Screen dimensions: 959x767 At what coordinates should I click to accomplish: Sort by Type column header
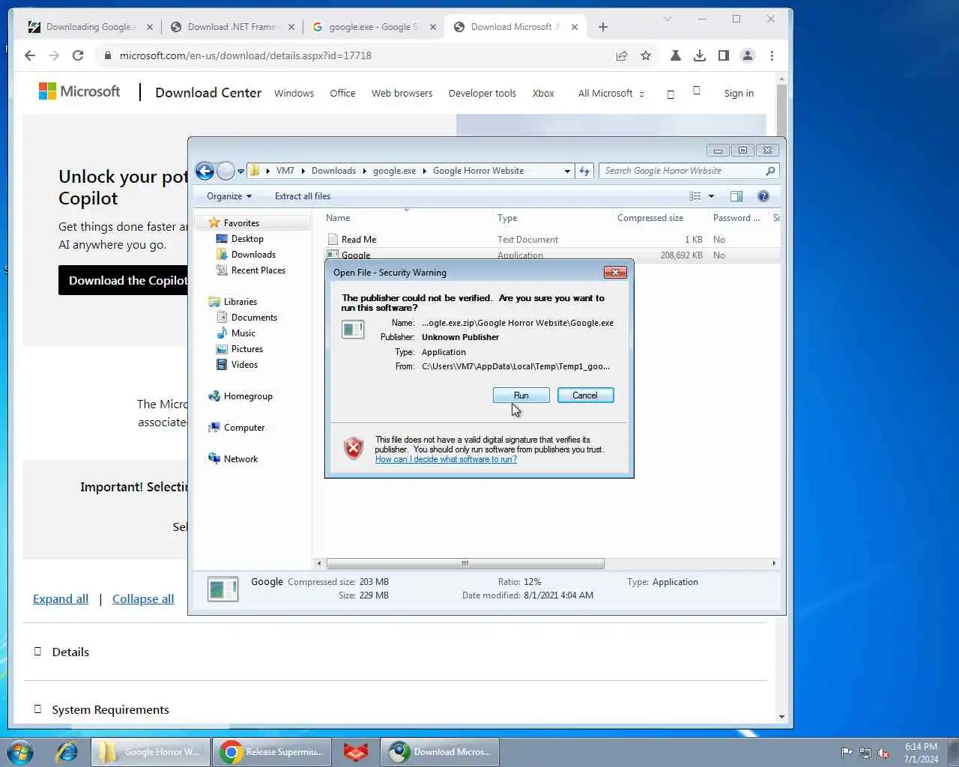(x=507, y=218)
